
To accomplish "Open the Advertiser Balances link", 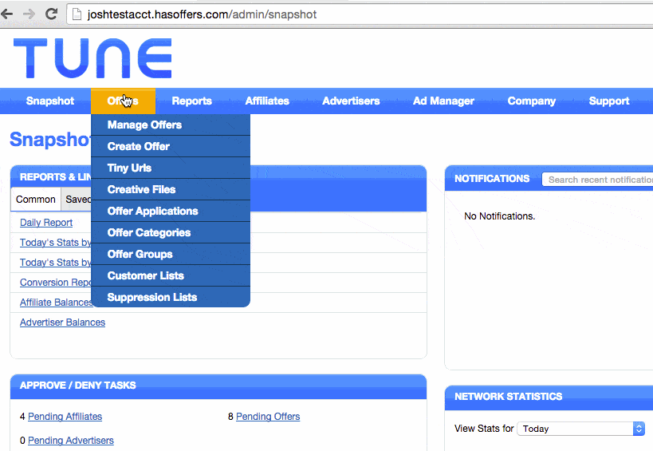I will click(x=62, y=322).
